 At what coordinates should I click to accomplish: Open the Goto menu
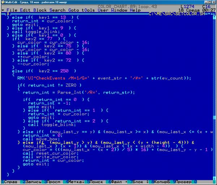tap(74, 10)
